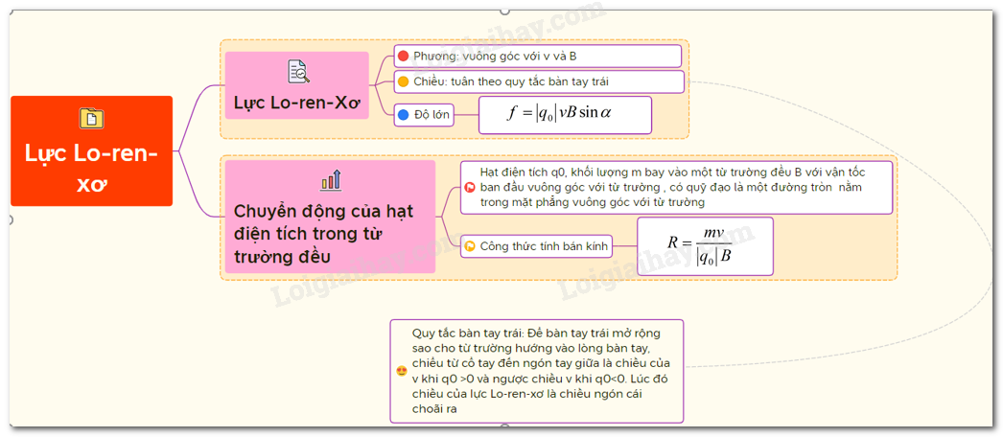Click the red flag icon beside 'Hạt điện tích q0'

point(470,188)
